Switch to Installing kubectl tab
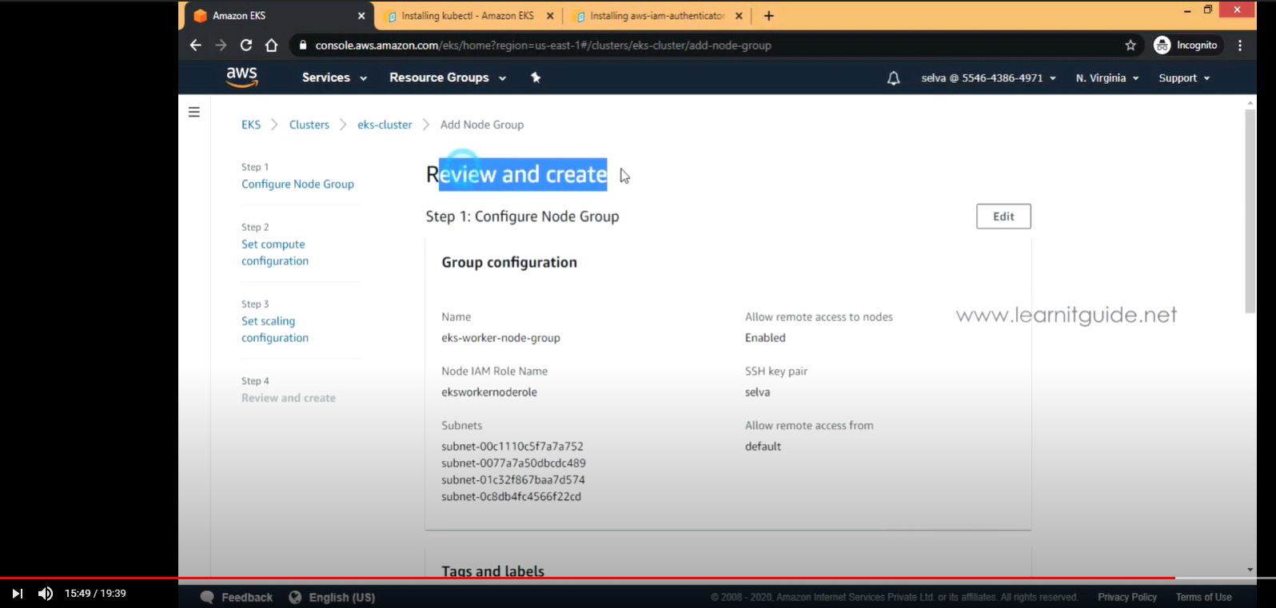 click(468, 16)
